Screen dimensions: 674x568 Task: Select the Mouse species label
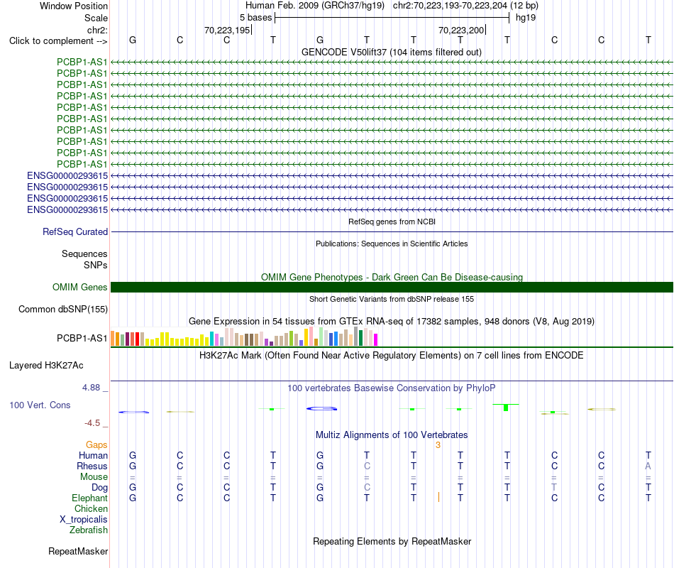tap(94, 477)
